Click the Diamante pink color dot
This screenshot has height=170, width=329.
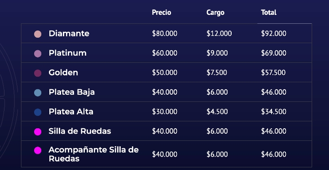click(38, 34)
